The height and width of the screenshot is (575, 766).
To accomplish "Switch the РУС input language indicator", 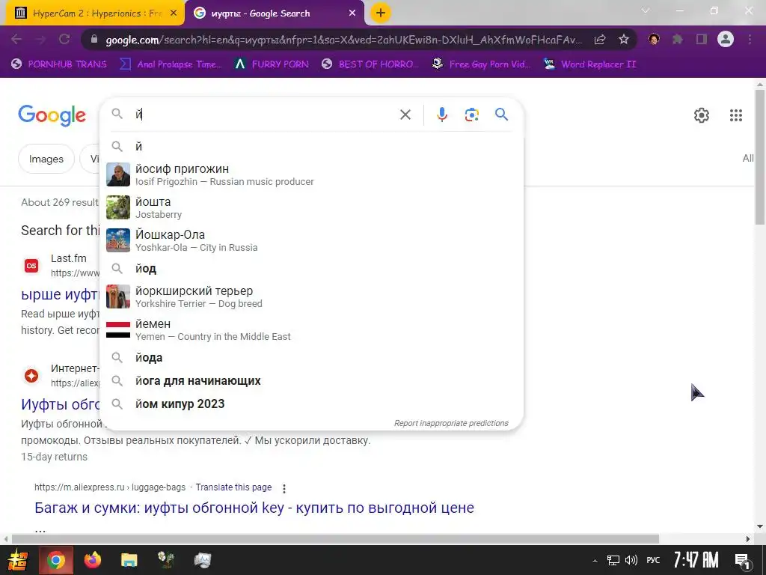I will 652,560.
